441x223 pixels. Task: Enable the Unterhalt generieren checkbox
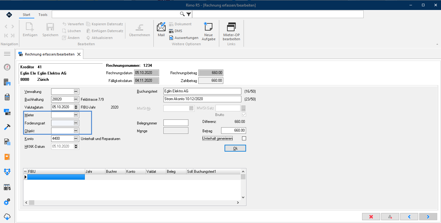(244, 138)
